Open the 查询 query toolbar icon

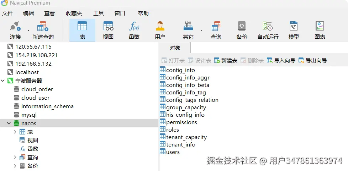click(216, 30)
